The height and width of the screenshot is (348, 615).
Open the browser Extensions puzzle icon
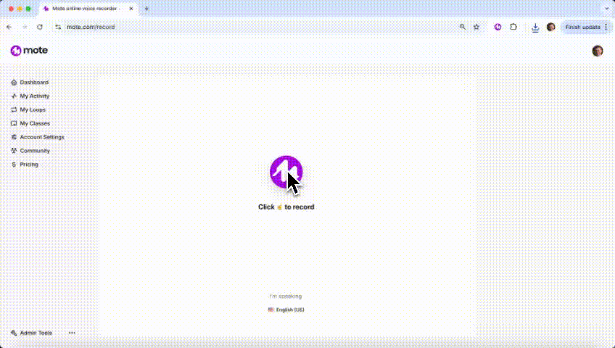pos(513,27)
